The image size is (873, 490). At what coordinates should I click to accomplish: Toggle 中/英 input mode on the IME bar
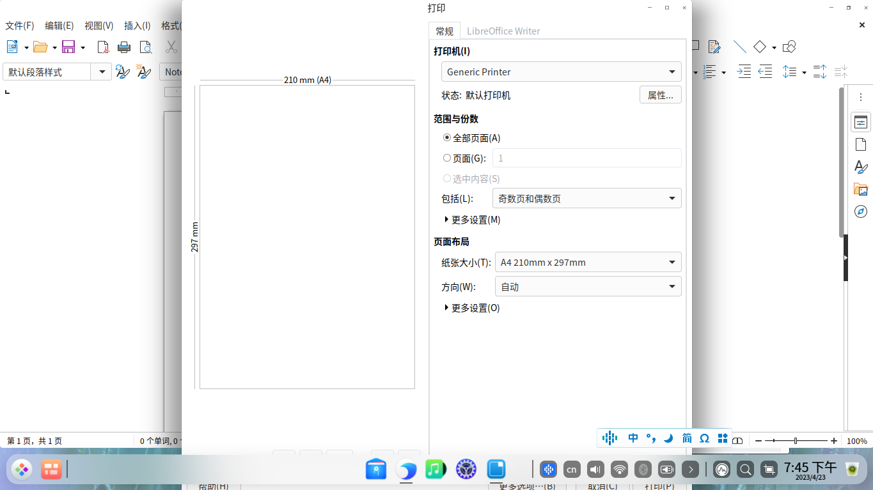click(x=633, y=438)
